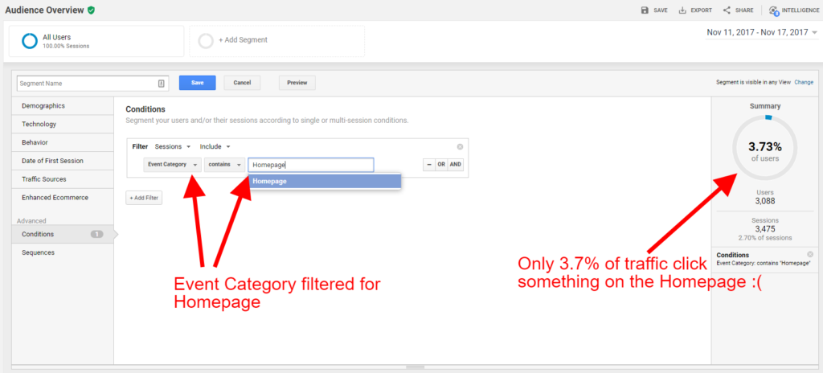Click the minus button to remove condition

click(x=429, y=165)
